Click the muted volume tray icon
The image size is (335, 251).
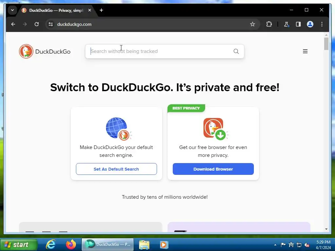(x=307, y=245)
